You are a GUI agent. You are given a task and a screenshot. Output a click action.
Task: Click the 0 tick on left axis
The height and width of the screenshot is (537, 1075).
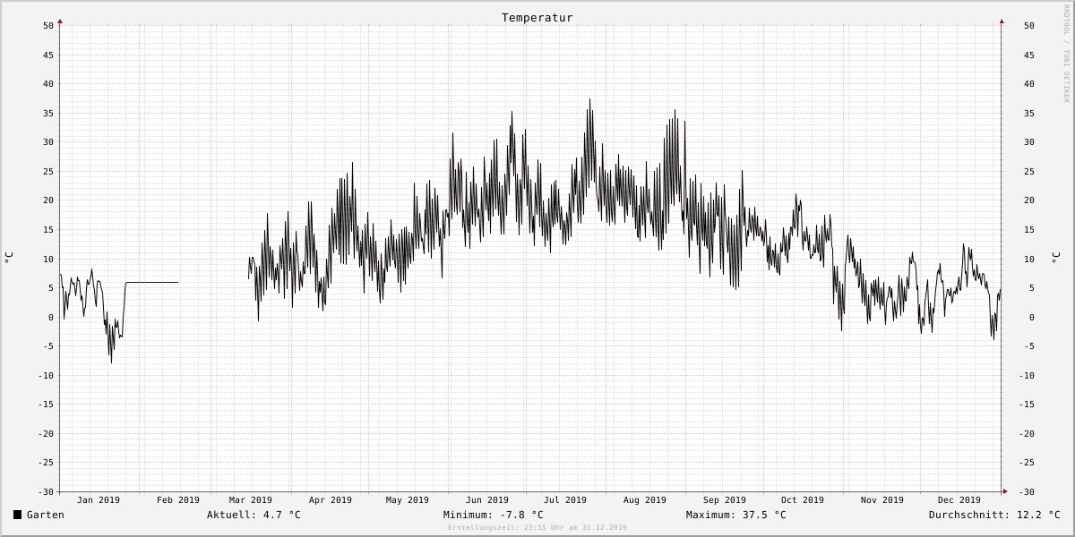click(51, 317)
